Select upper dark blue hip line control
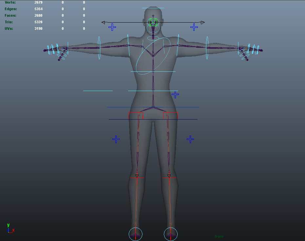The height and width of the screenshot is (241, 305). point(153,107)
